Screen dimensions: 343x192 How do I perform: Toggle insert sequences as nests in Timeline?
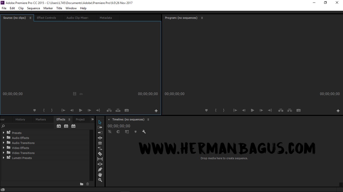[110, 132]
